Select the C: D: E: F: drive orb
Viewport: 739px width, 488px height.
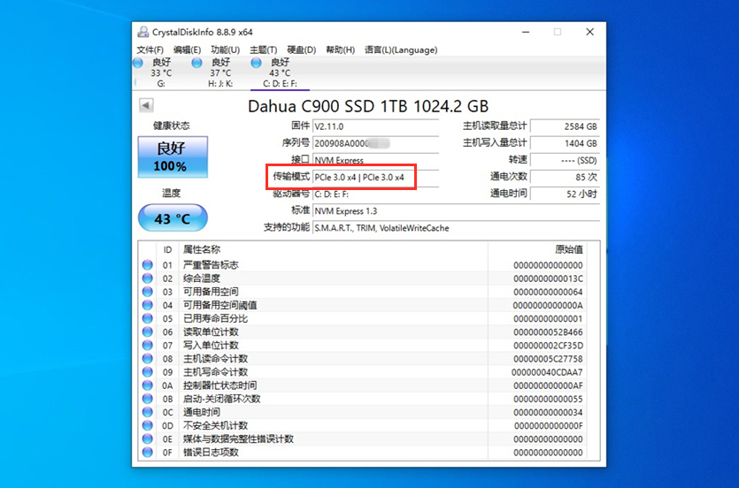pyautogui.click(x=257, y=63)
